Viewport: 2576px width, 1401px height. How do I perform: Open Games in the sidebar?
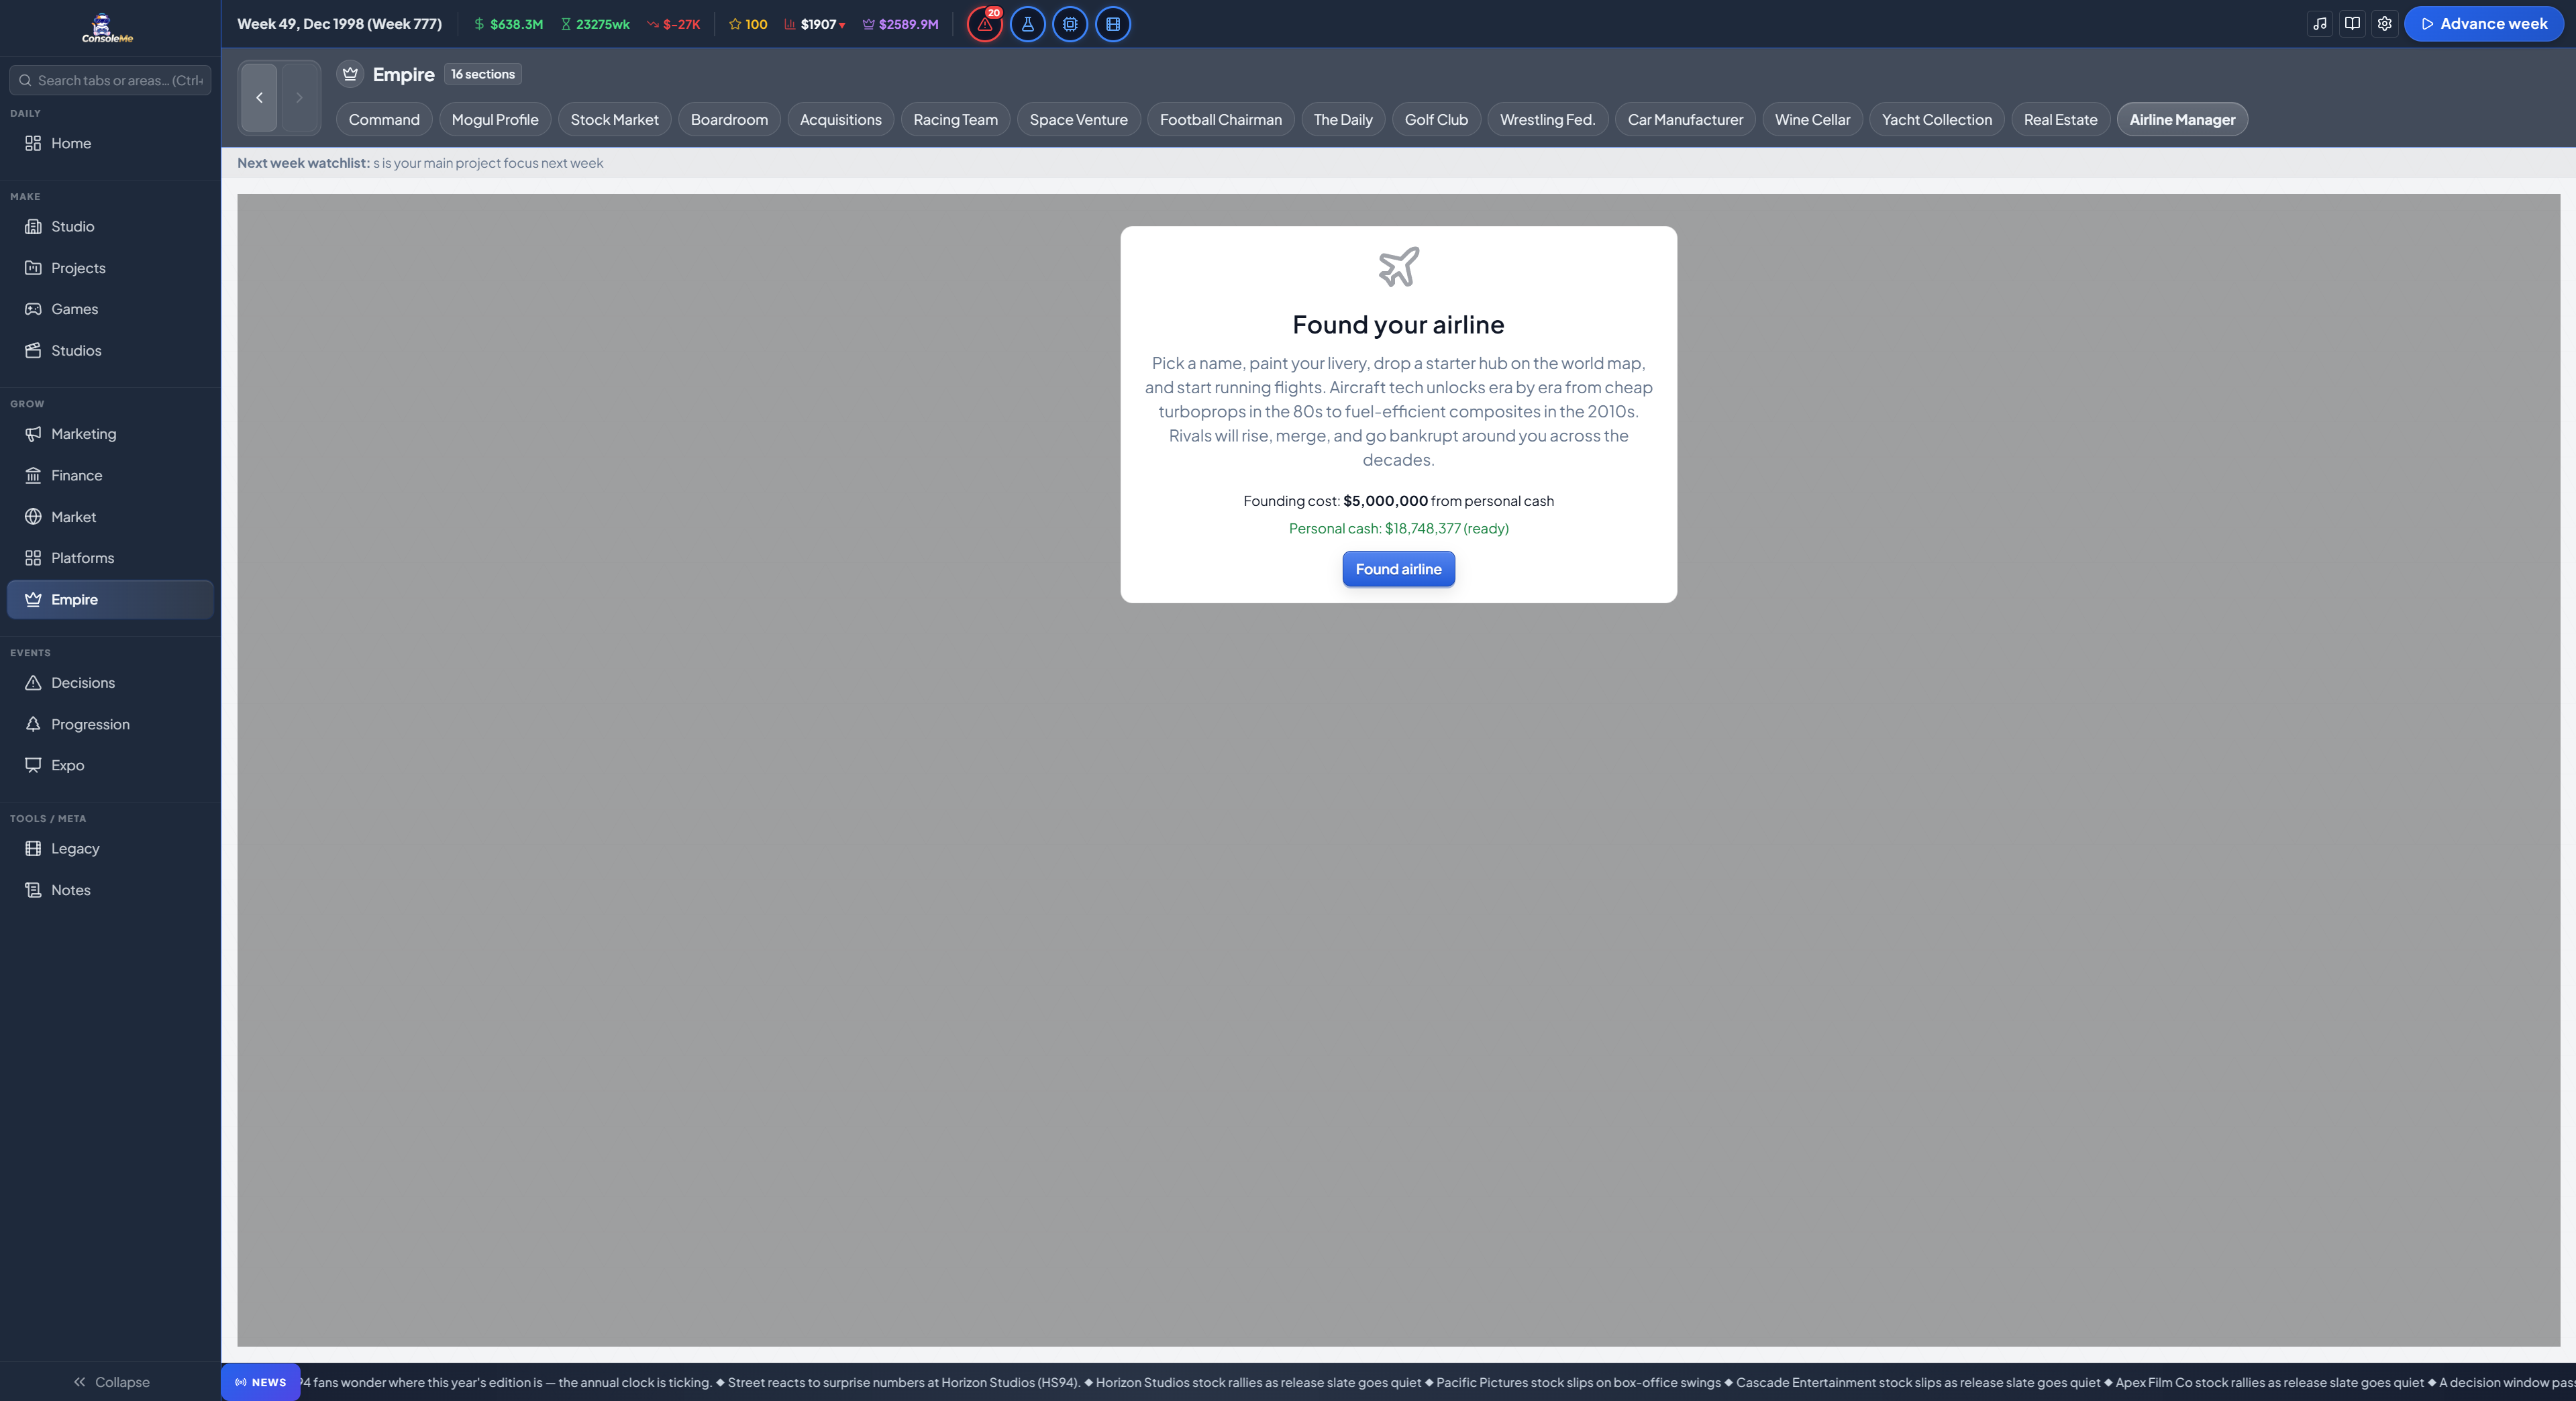[x=110, y=309]
